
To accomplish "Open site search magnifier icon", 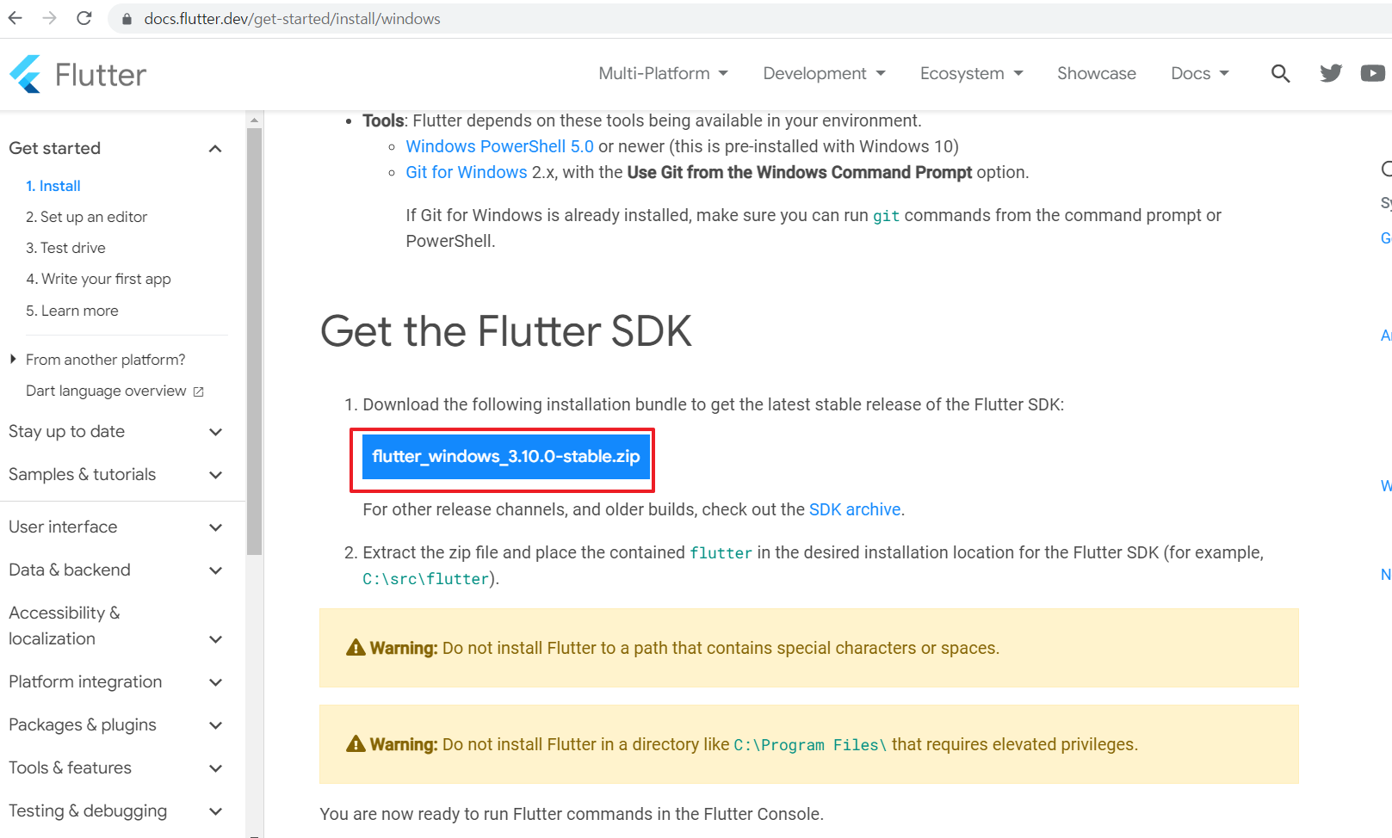I will pos(1280,74).
